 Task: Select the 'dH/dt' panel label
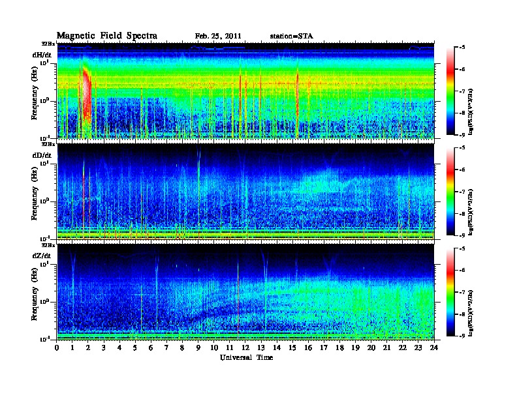click(42, 55)
